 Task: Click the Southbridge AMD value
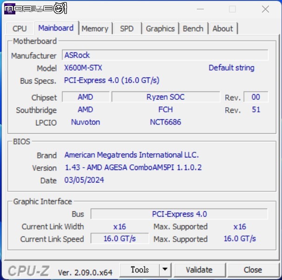86,110
